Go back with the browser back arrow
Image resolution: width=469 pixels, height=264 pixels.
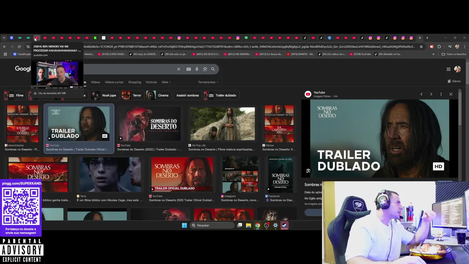click(x=4, y=47)
